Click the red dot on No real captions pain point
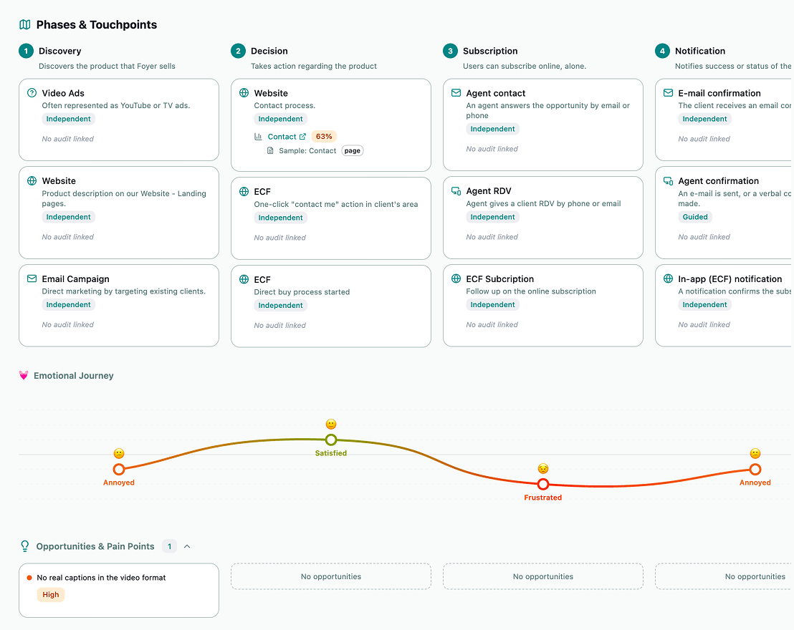Image resolution: width=794 pixels, height=630 pixels. 29,577
